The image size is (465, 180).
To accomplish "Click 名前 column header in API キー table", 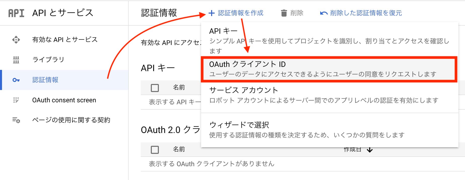I will click(x=179, y=87).
